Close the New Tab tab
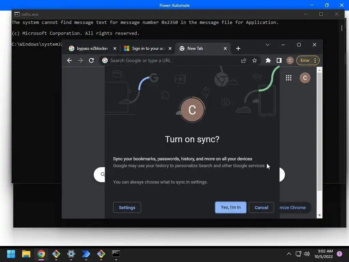This screenshot has width=349, height=262. click(225, 48)
